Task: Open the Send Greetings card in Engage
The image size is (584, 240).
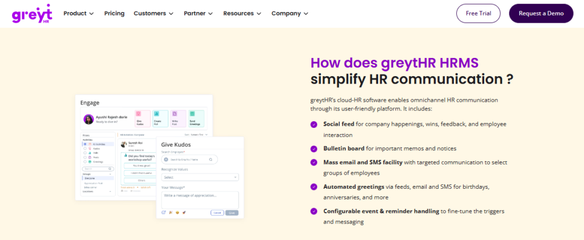Action: tap(196, 118)
